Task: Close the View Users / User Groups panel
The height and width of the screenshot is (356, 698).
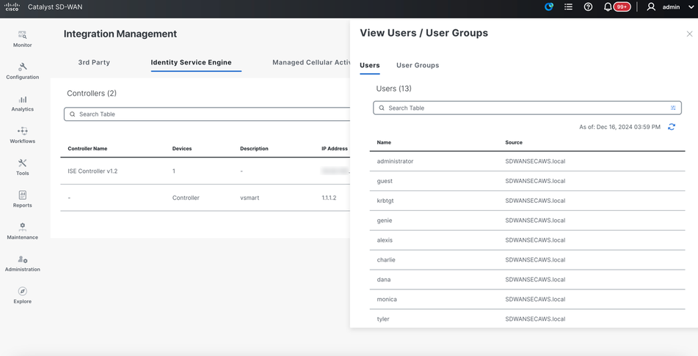Action: (x=689, y=34)
